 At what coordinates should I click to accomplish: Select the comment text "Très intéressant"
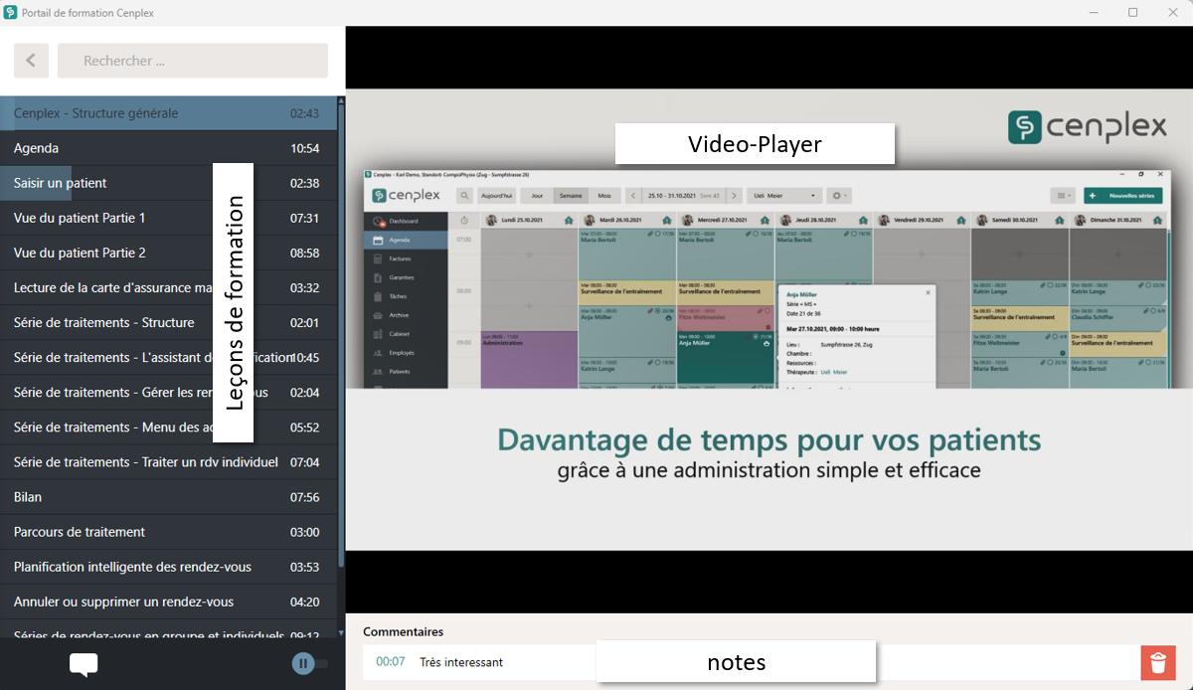pos(461,662)
